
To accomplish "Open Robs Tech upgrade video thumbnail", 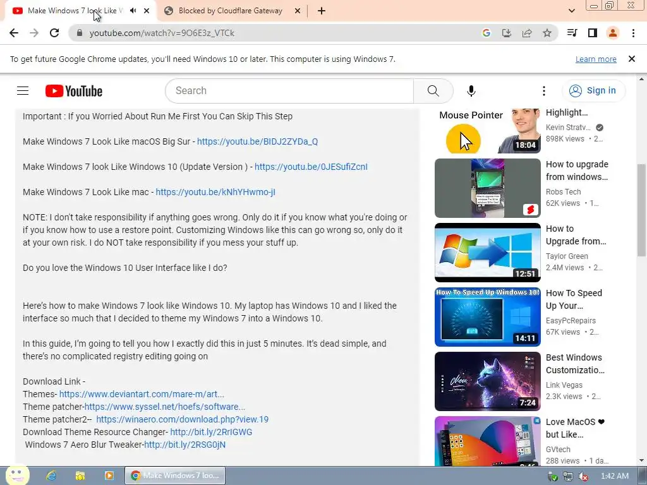I will click(x=487, y=188).
